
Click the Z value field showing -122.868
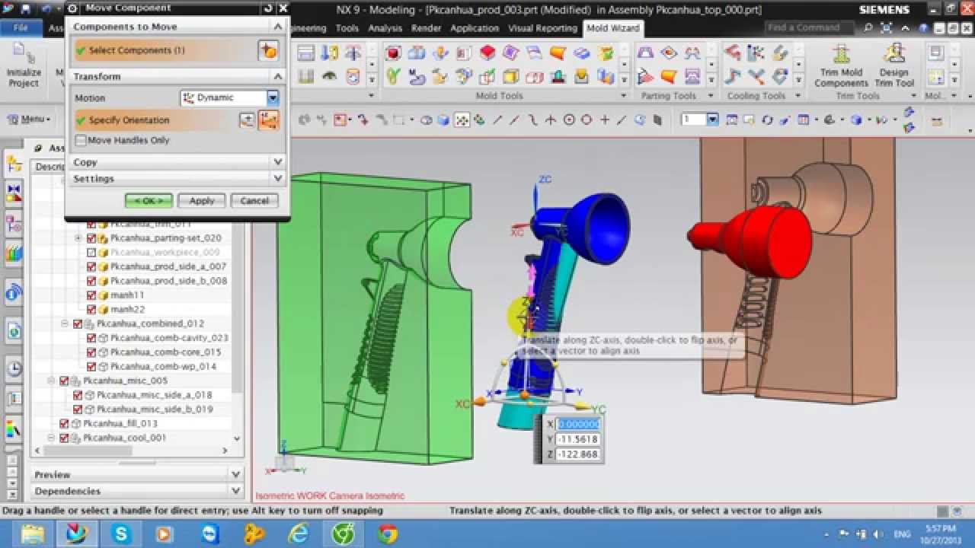579,454
